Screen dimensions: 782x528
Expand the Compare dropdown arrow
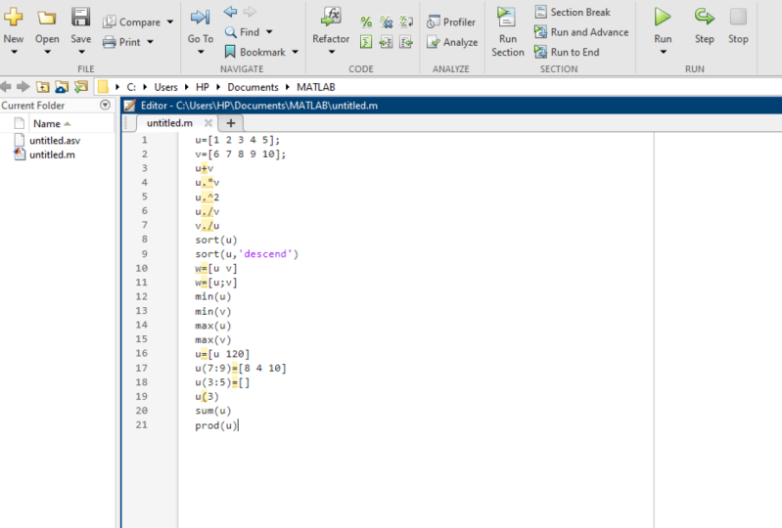170,22
